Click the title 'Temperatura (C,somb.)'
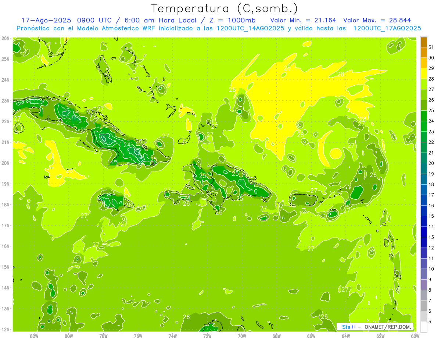Screen dimensions: 441x341 (x=224, y=8)
